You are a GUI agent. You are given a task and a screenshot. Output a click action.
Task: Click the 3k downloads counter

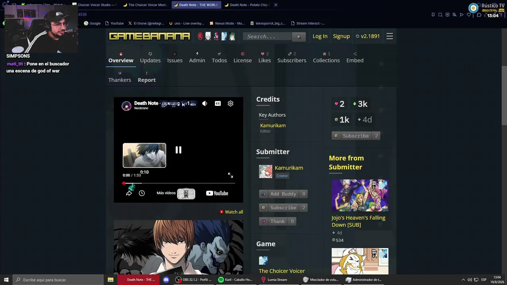[360, 104]
